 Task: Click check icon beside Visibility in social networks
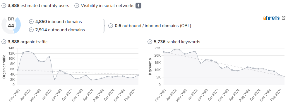77,6
